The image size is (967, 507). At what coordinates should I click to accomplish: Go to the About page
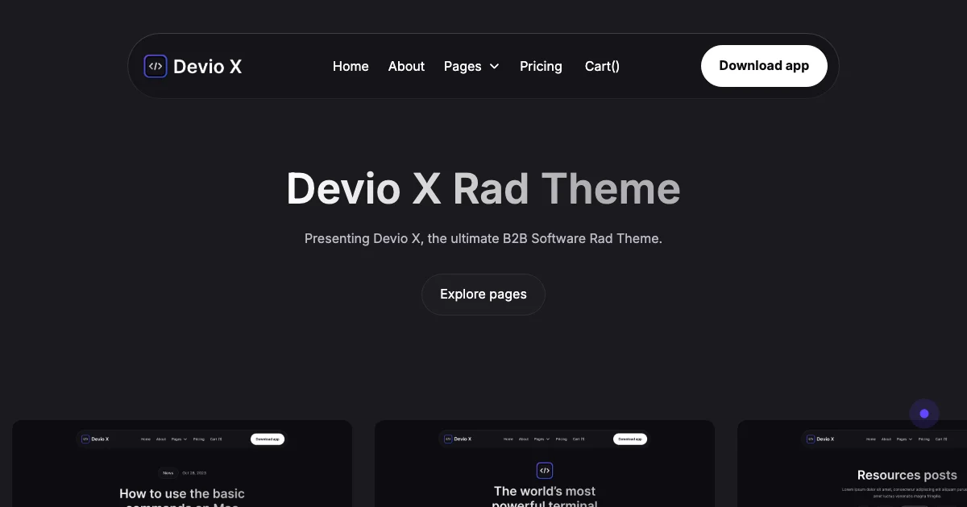point(406,66)
